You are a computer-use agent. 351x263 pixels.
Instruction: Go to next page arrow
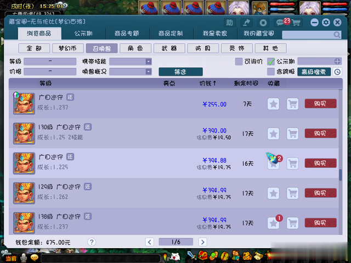202,242
